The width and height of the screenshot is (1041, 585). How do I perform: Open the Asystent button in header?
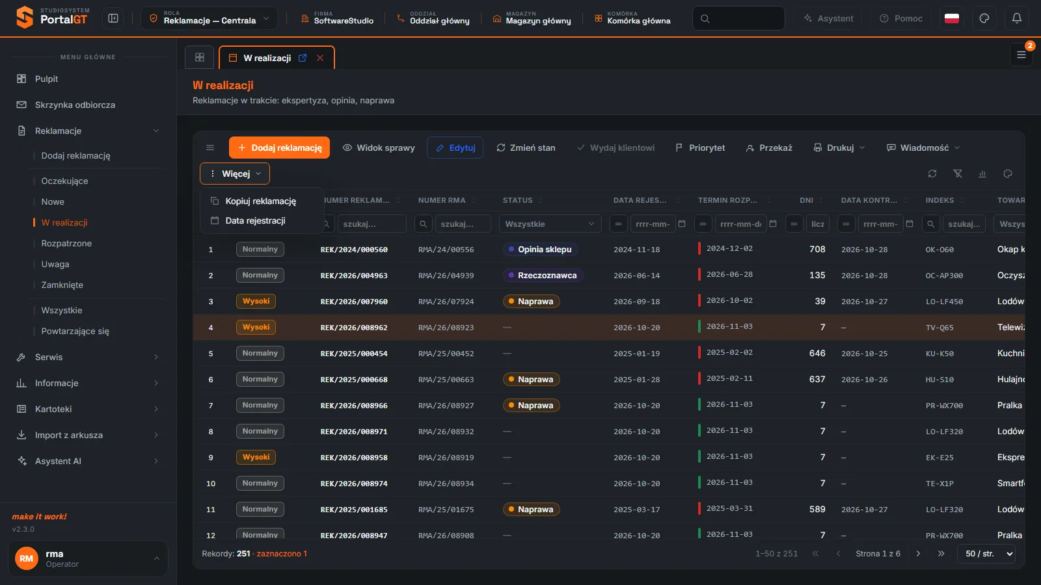[x=828, y=18]
